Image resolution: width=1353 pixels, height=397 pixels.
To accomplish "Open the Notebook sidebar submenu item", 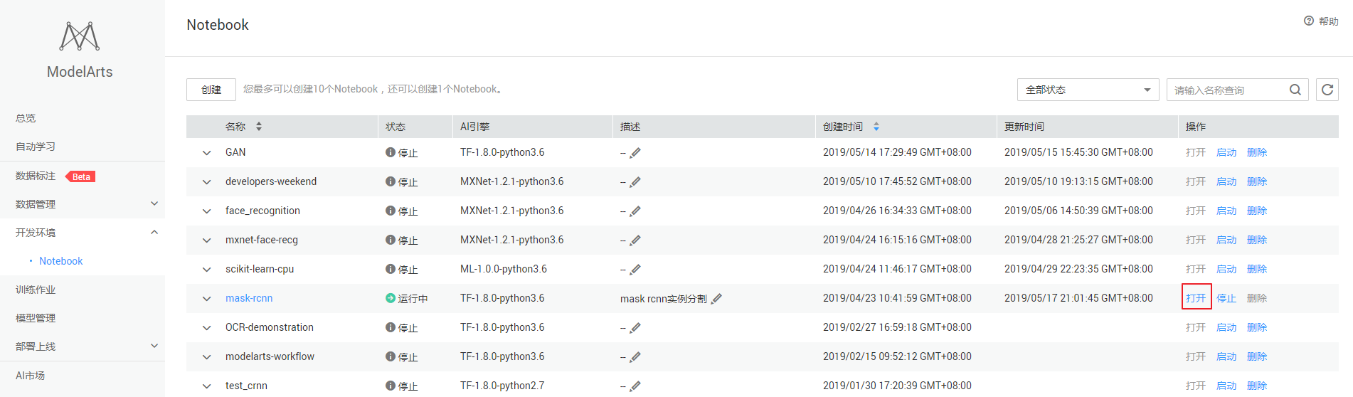I will [x=61, y=261].
